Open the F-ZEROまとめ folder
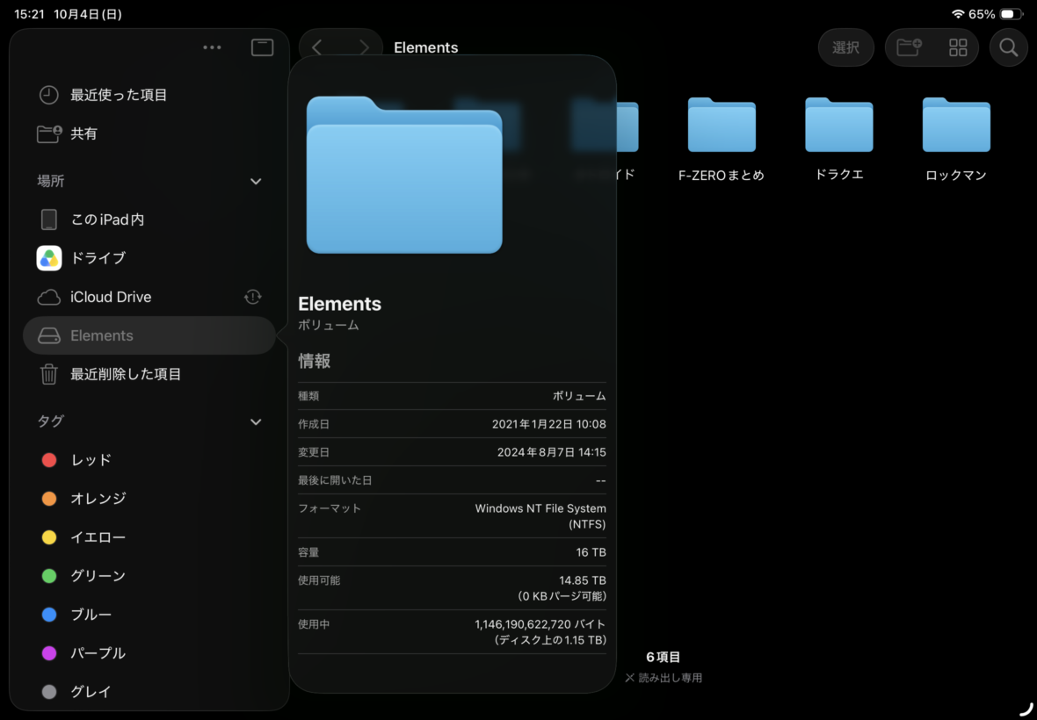The width and height of the screenshot is (1037, 720). 722,140
